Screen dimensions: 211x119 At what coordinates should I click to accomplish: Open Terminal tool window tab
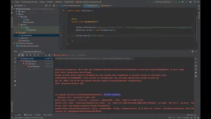pos(28,115)
